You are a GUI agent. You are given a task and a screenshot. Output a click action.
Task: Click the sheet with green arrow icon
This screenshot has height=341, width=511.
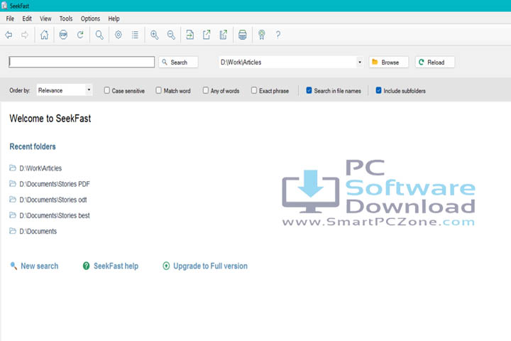pyautogui.click(x=224, y=35)
